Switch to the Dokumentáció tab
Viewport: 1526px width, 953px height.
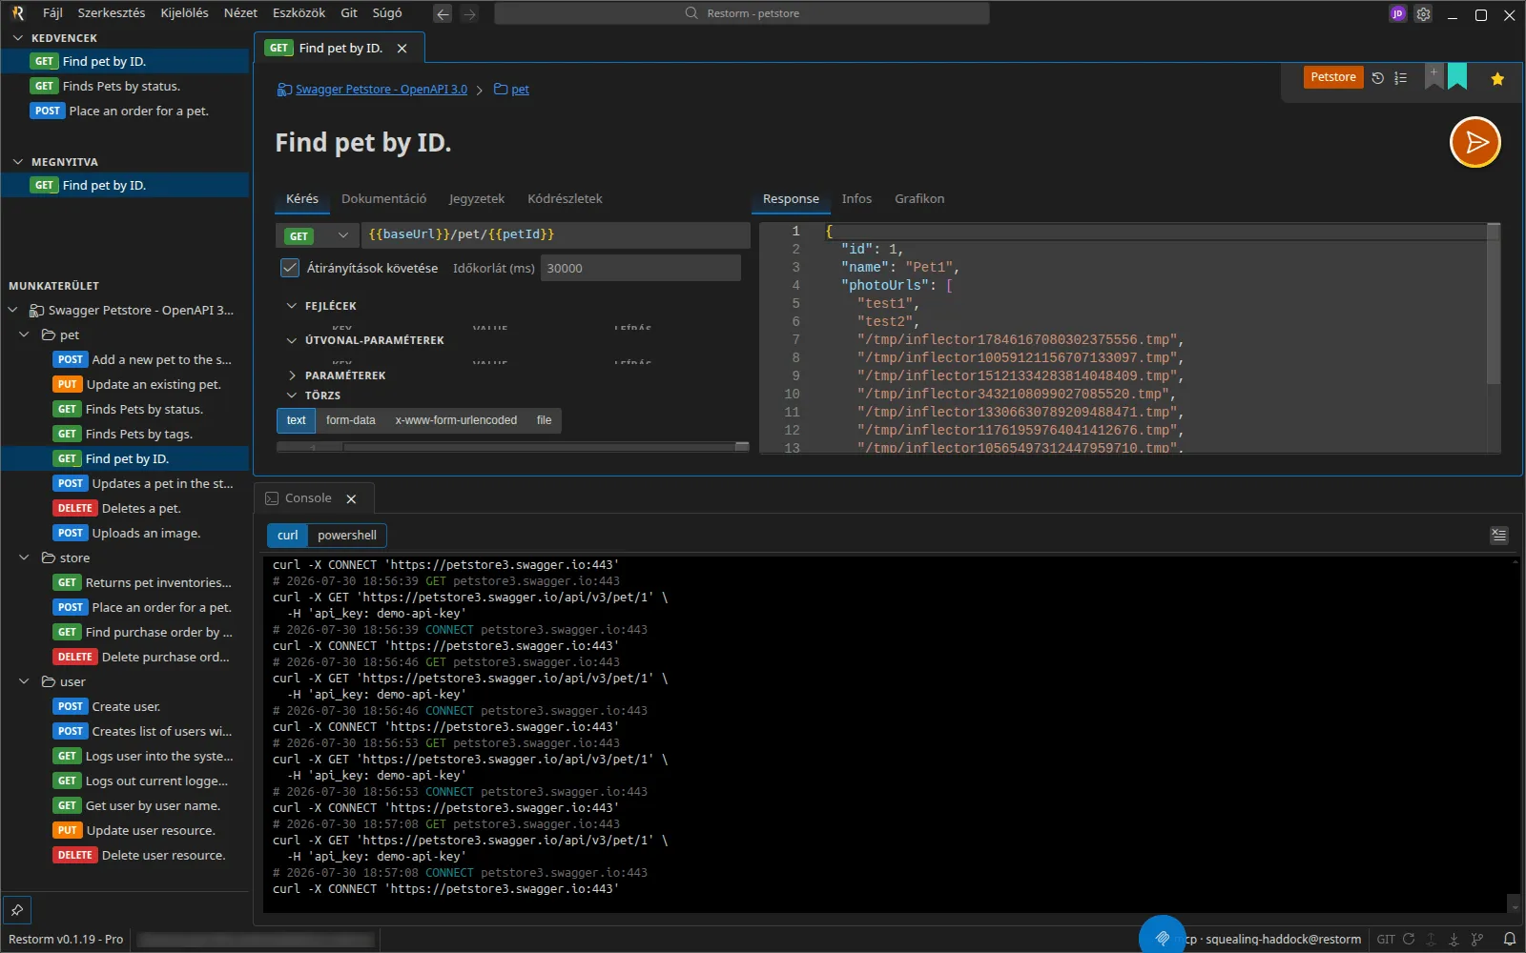click(383, 199)
